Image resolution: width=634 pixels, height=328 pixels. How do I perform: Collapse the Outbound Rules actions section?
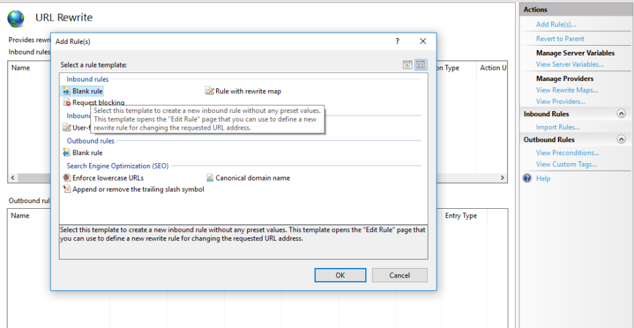[x=621, y=140]
